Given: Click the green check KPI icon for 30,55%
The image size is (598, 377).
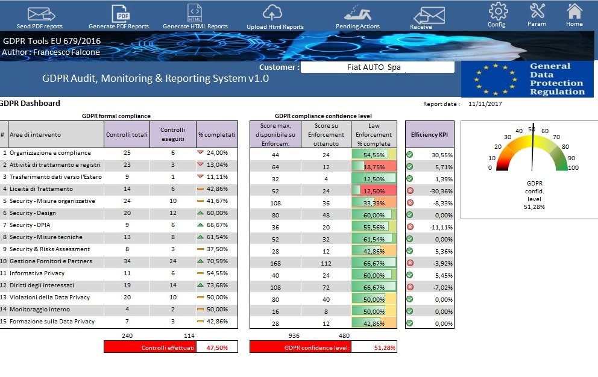Looking at the screenshot, I should tap(409, 155).
